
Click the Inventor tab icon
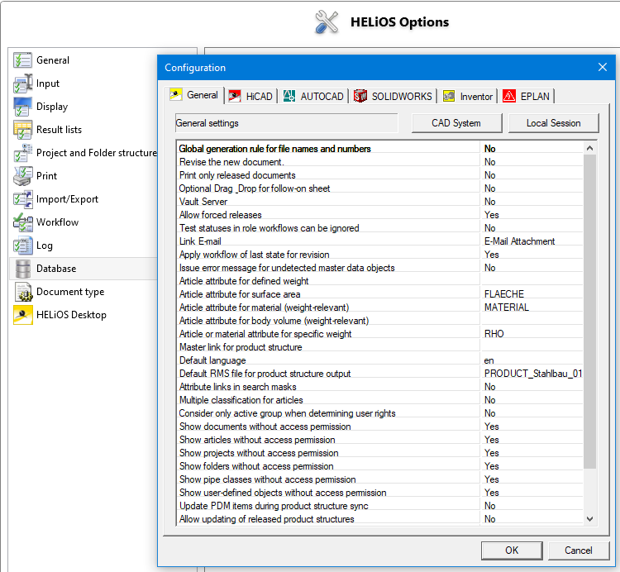[x=448, y=96]
